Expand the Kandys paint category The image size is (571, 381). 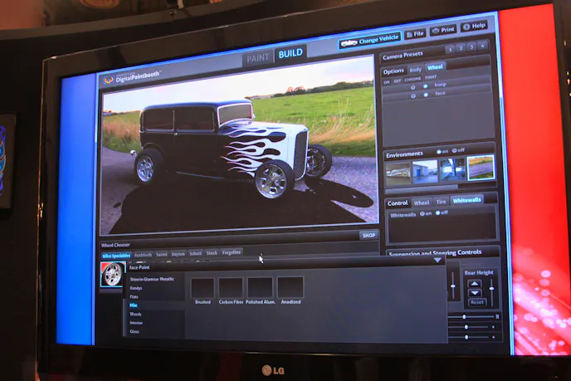(x=136, y=288)
